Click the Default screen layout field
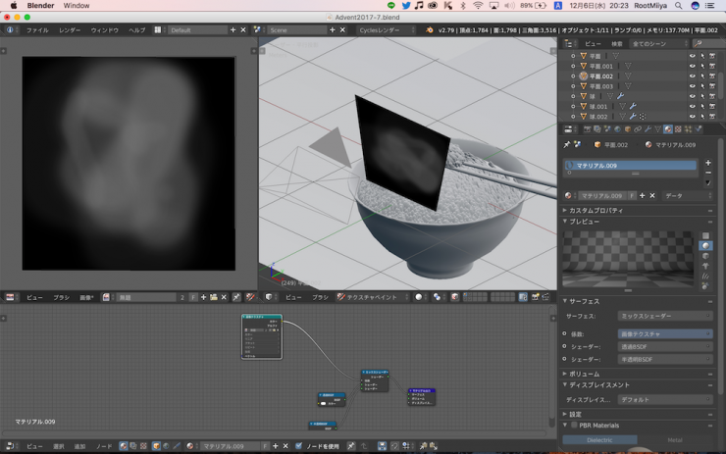Viewport: 726px width, 454px height. click(x=197, y=30)
